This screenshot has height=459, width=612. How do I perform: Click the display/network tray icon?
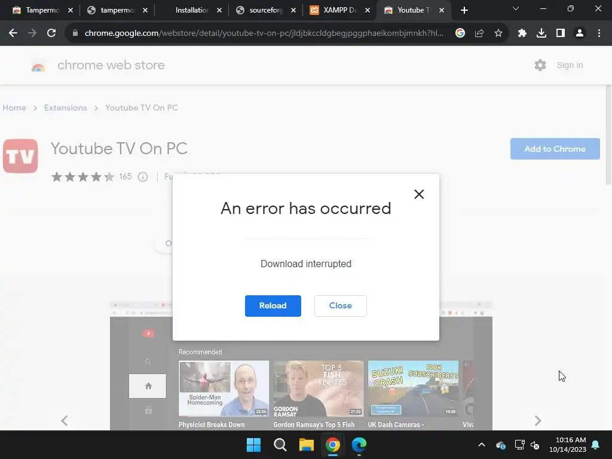pyautogui.click(x=519, y=445)
